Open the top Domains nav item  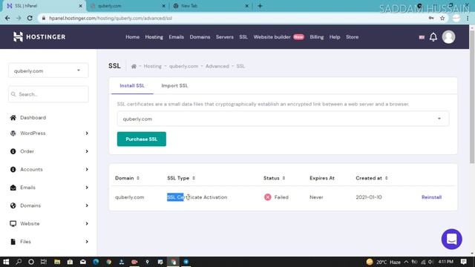200,37
